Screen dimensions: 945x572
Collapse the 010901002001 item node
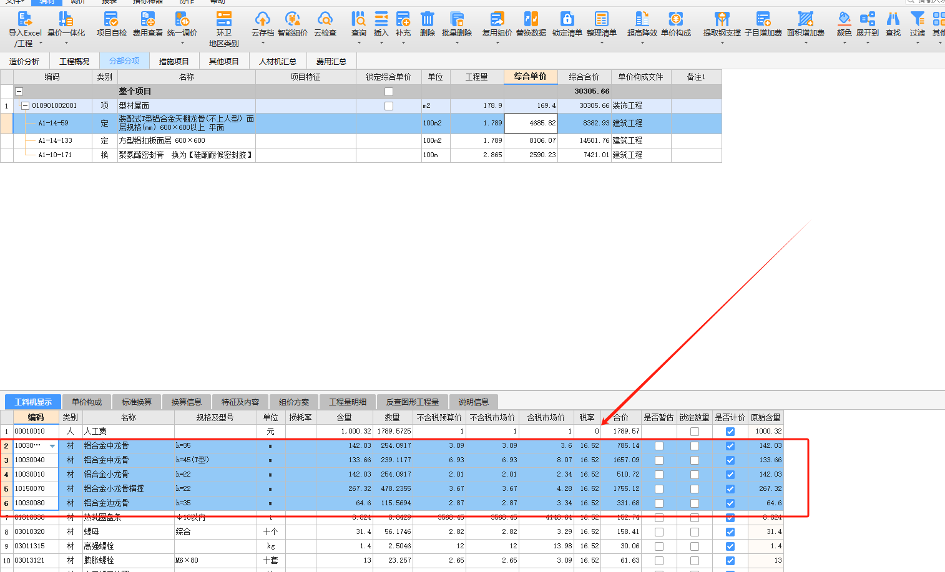(26, 106)
